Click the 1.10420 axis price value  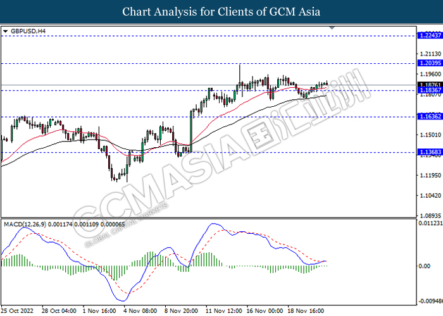pos(430,195)
